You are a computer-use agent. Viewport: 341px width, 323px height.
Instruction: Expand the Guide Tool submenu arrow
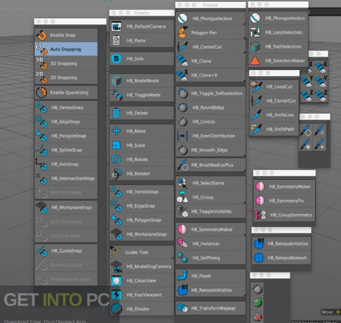173,257
